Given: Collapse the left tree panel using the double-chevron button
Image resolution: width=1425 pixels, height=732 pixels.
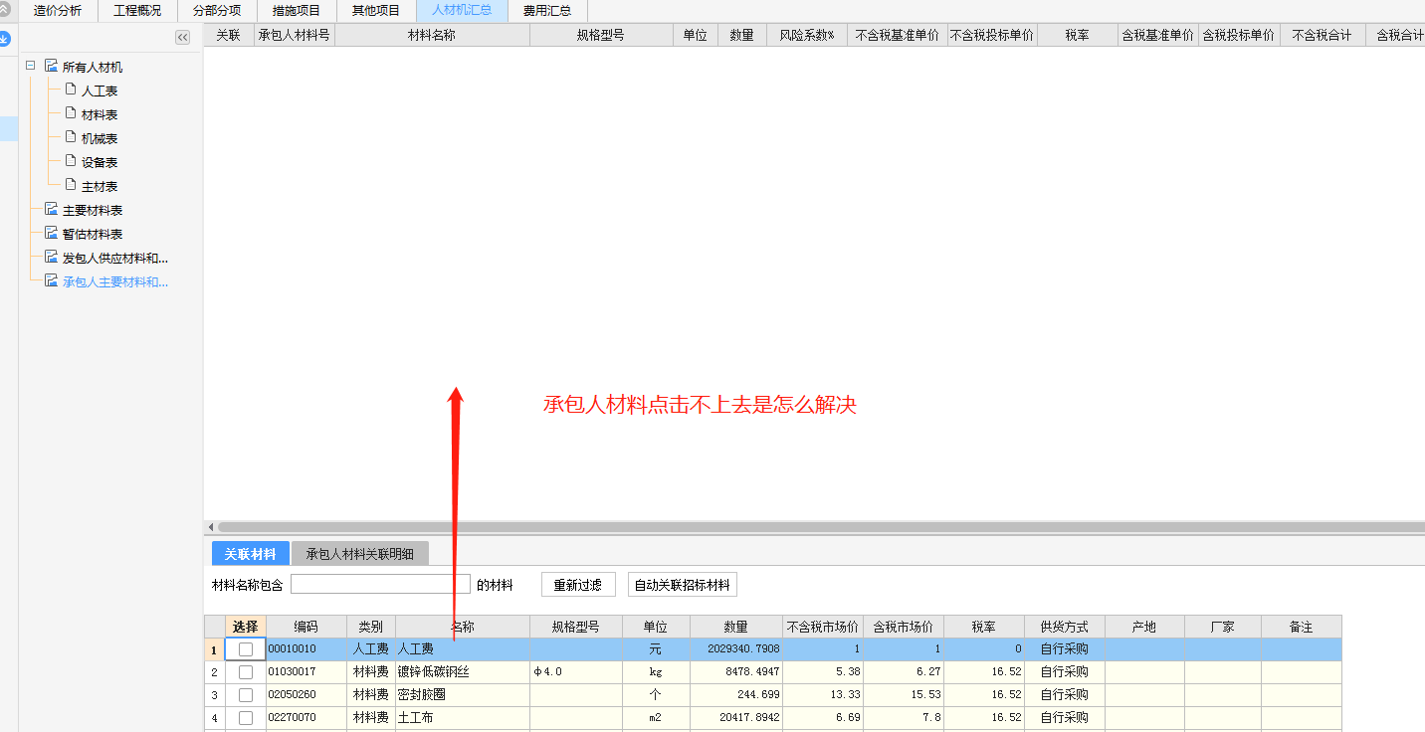Looking at the screenshot, I should (183, 37).
